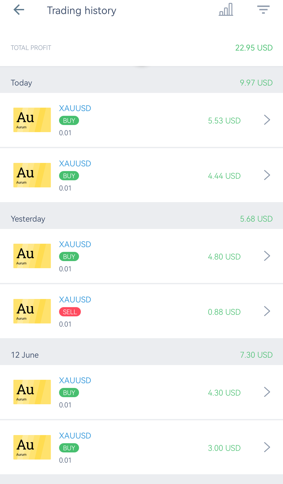Select the Today section header
283x484 pixels.
tap(141, 83)
